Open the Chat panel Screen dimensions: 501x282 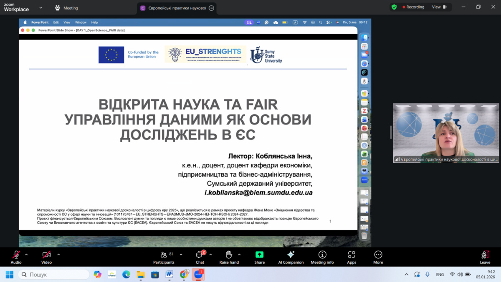tap(200, 257)
